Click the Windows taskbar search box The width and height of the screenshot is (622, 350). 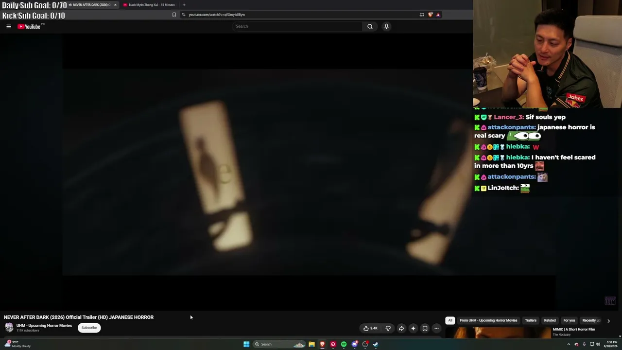tap(278, 344)
